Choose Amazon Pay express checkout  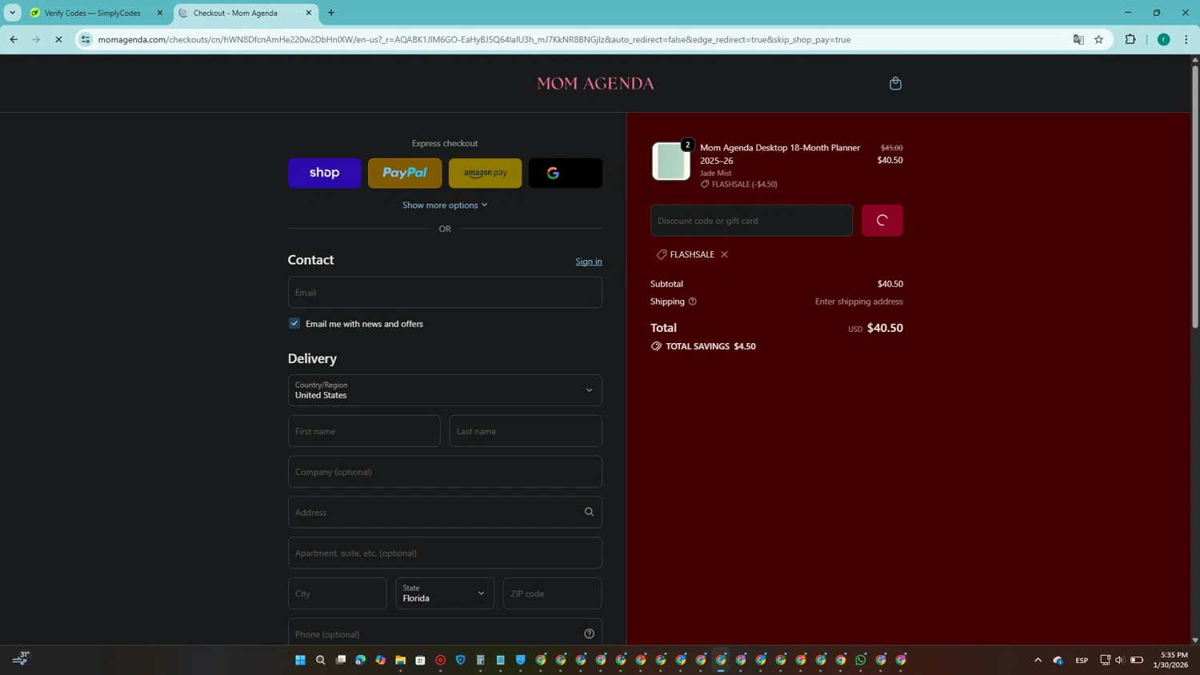coord(485,173)
